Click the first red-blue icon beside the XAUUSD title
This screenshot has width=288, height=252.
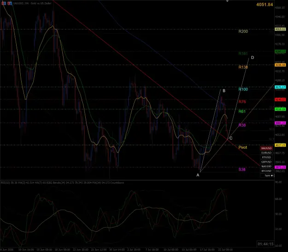coord(4,3)
